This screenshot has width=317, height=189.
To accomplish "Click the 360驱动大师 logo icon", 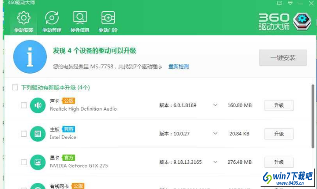I will (x=302, y=21).
